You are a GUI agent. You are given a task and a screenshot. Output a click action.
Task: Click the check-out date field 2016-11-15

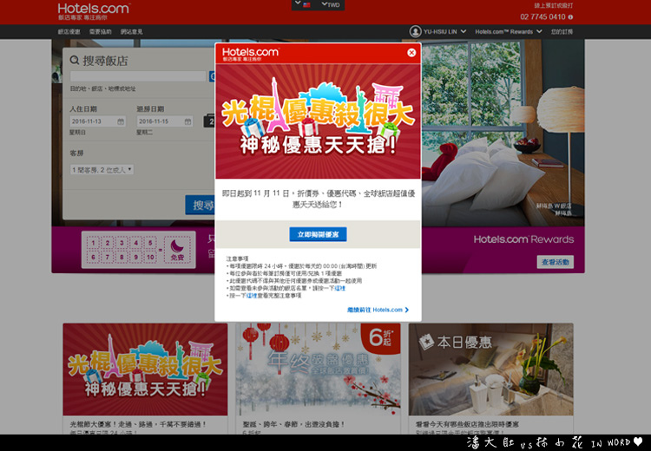(x=165, y=121)
